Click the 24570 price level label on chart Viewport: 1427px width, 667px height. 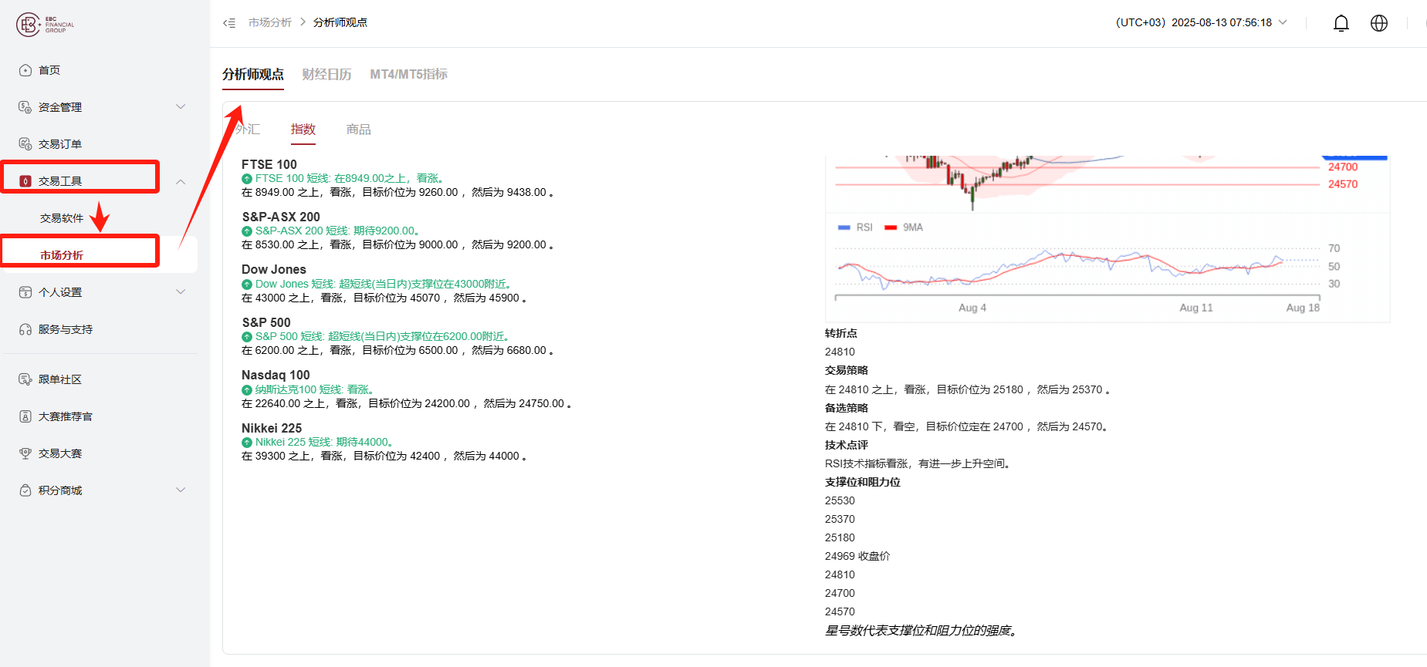click(x=1343, y=184)
